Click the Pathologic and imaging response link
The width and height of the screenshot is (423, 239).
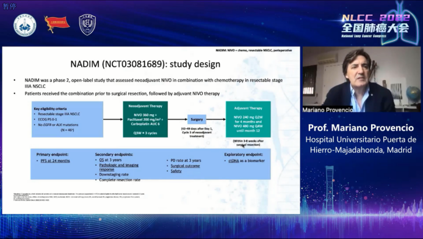[118, 167]
